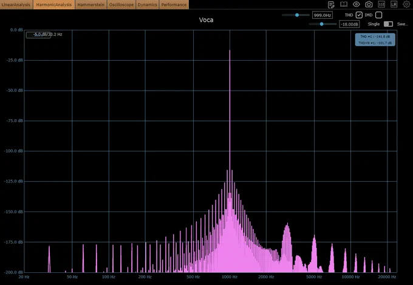The image size is (413, 285).
Task: Click the -200.0 dB axis label
Action: [14, 272]
